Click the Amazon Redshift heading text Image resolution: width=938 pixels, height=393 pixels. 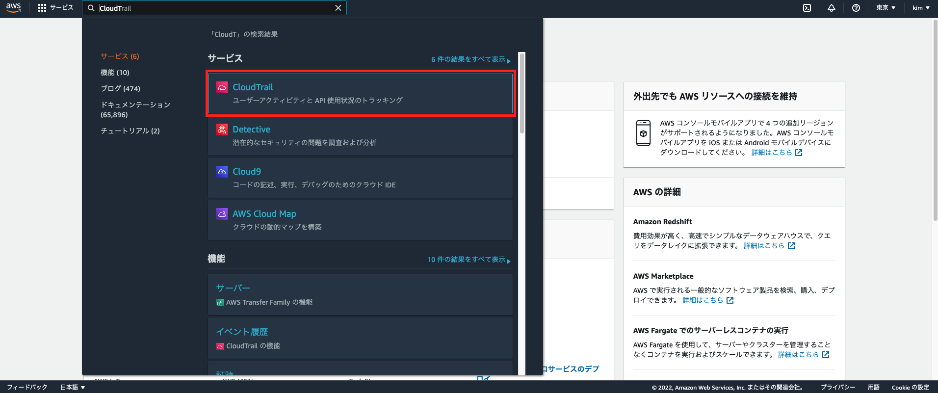tap(662, 222)
